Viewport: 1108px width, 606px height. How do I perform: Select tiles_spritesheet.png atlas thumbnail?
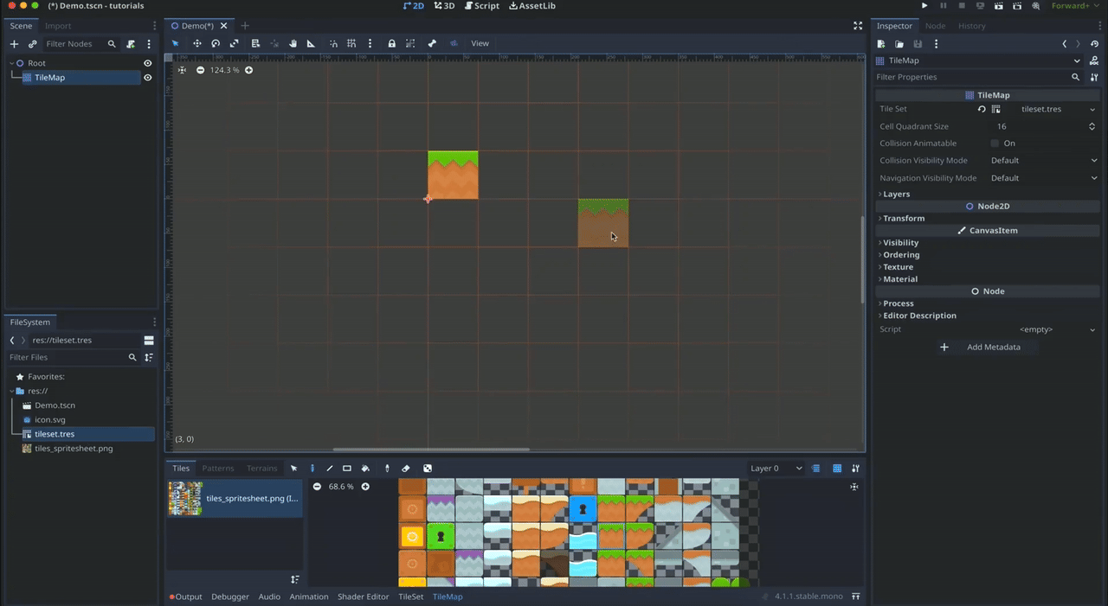click(x=185, y=499)
